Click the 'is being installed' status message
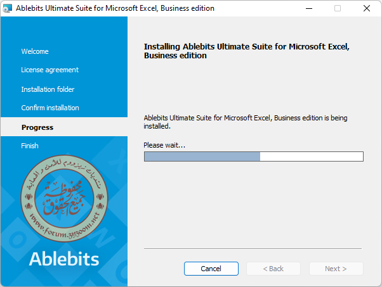The height and width of the screenshot is (287, 382). pyautogui.click(x=246, y=122)
